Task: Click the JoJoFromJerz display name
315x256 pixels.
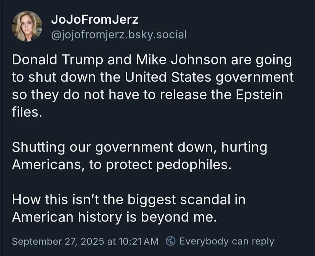Action: click(x=94, y=20)
